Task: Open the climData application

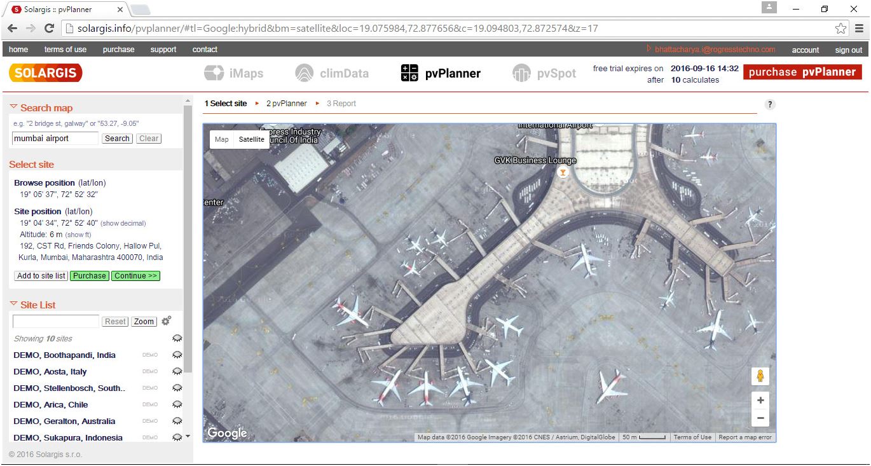Action: pyautogui.click(x=332, y=73)
